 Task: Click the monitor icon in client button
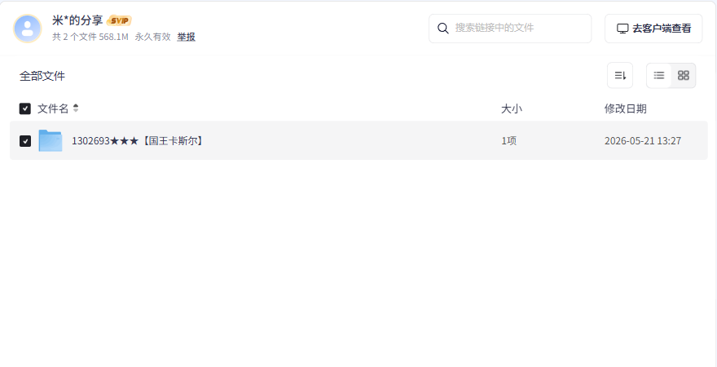coord(622,29)
